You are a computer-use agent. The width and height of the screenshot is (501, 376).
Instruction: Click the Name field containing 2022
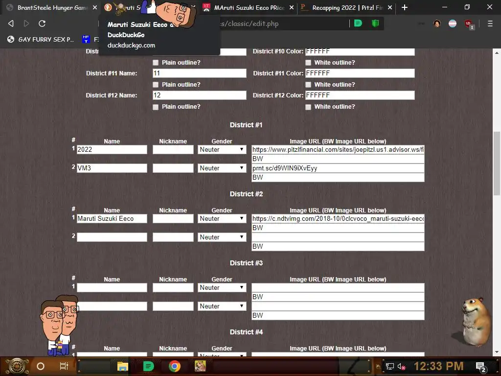112,150
